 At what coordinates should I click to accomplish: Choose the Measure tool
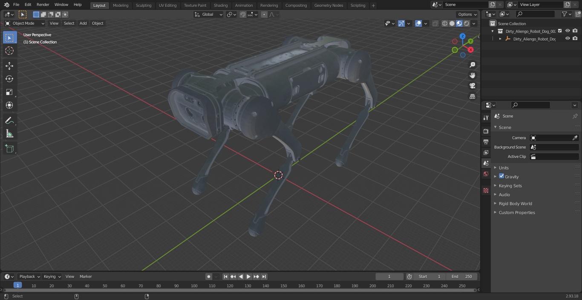coord(9,134)
